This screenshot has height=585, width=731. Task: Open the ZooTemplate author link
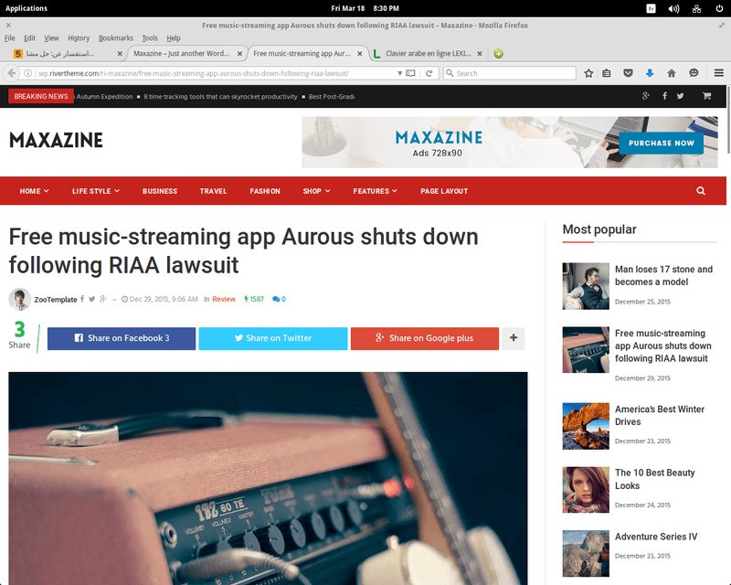56,300
